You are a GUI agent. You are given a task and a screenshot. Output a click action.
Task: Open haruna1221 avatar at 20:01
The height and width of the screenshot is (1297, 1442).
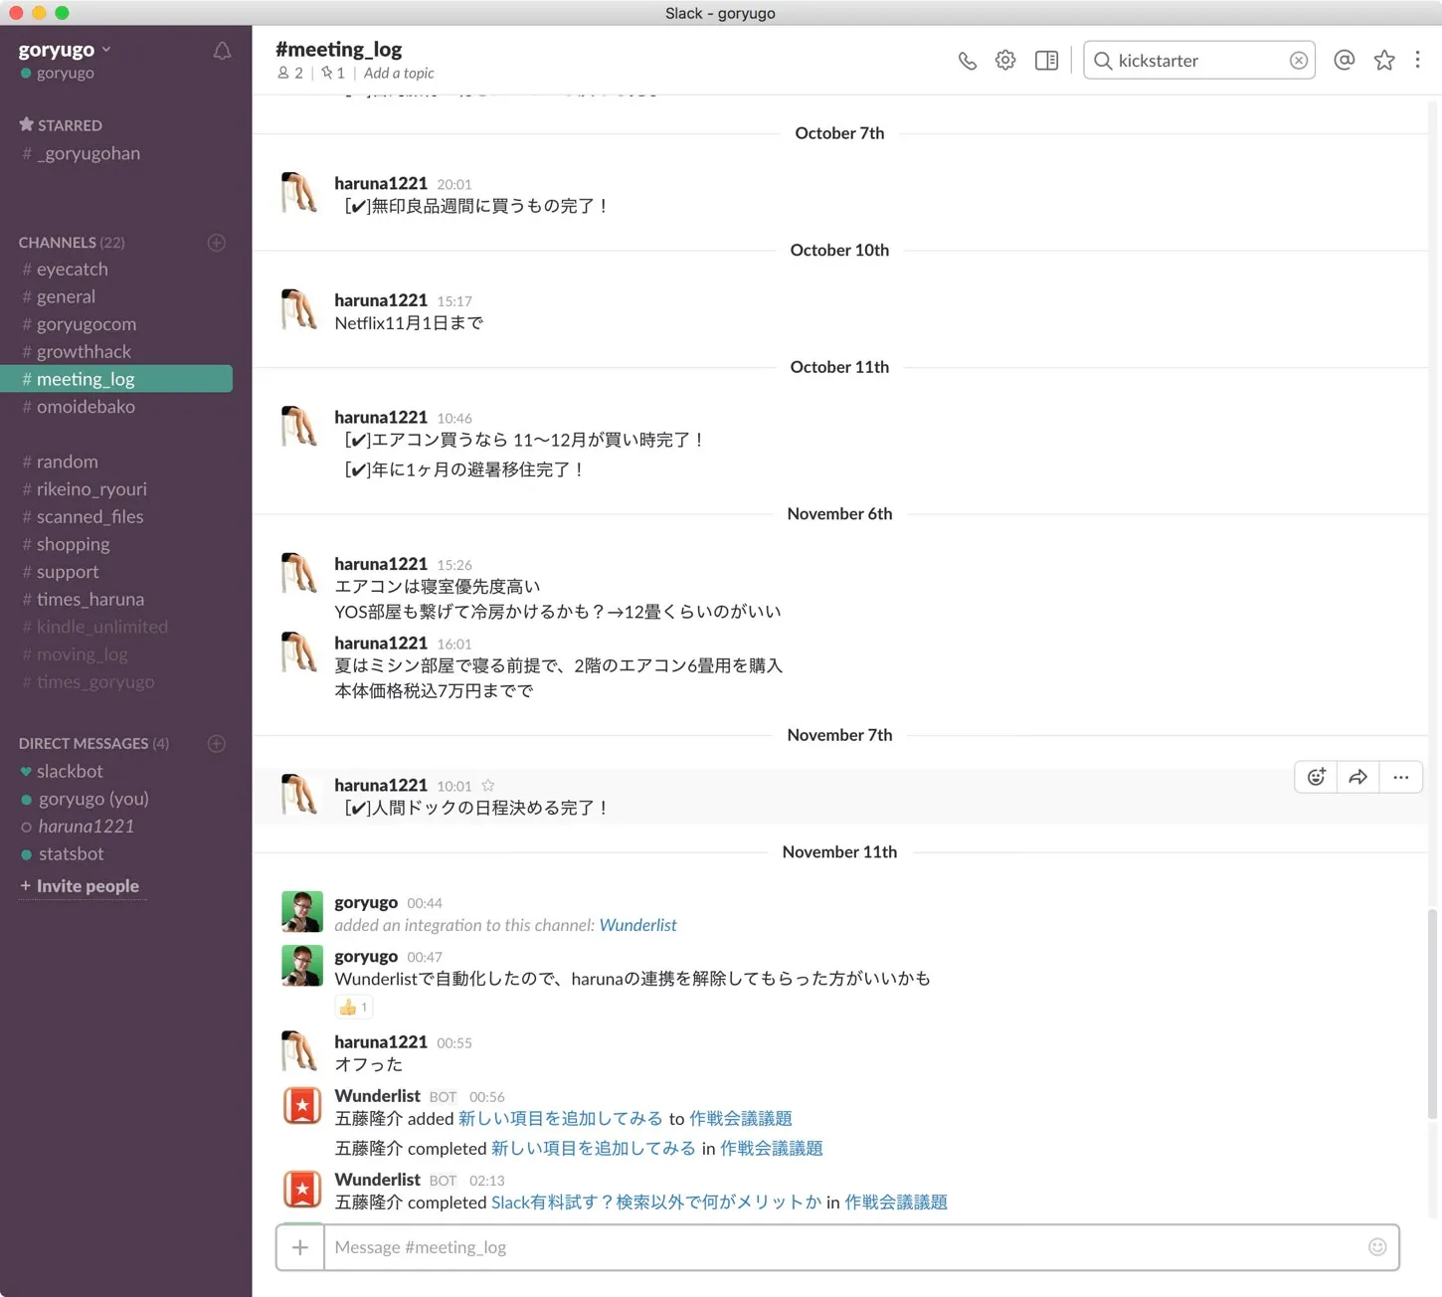coord(300,193)
